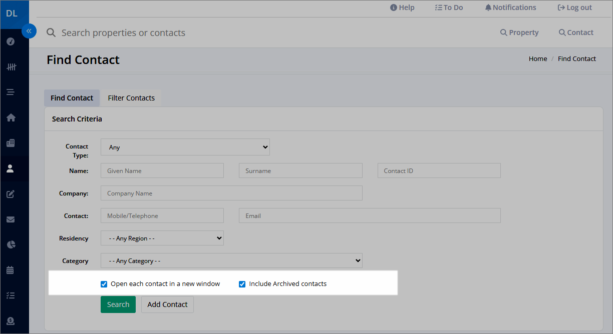
Task: Click the Given Name field
Action: coord(162,170)
